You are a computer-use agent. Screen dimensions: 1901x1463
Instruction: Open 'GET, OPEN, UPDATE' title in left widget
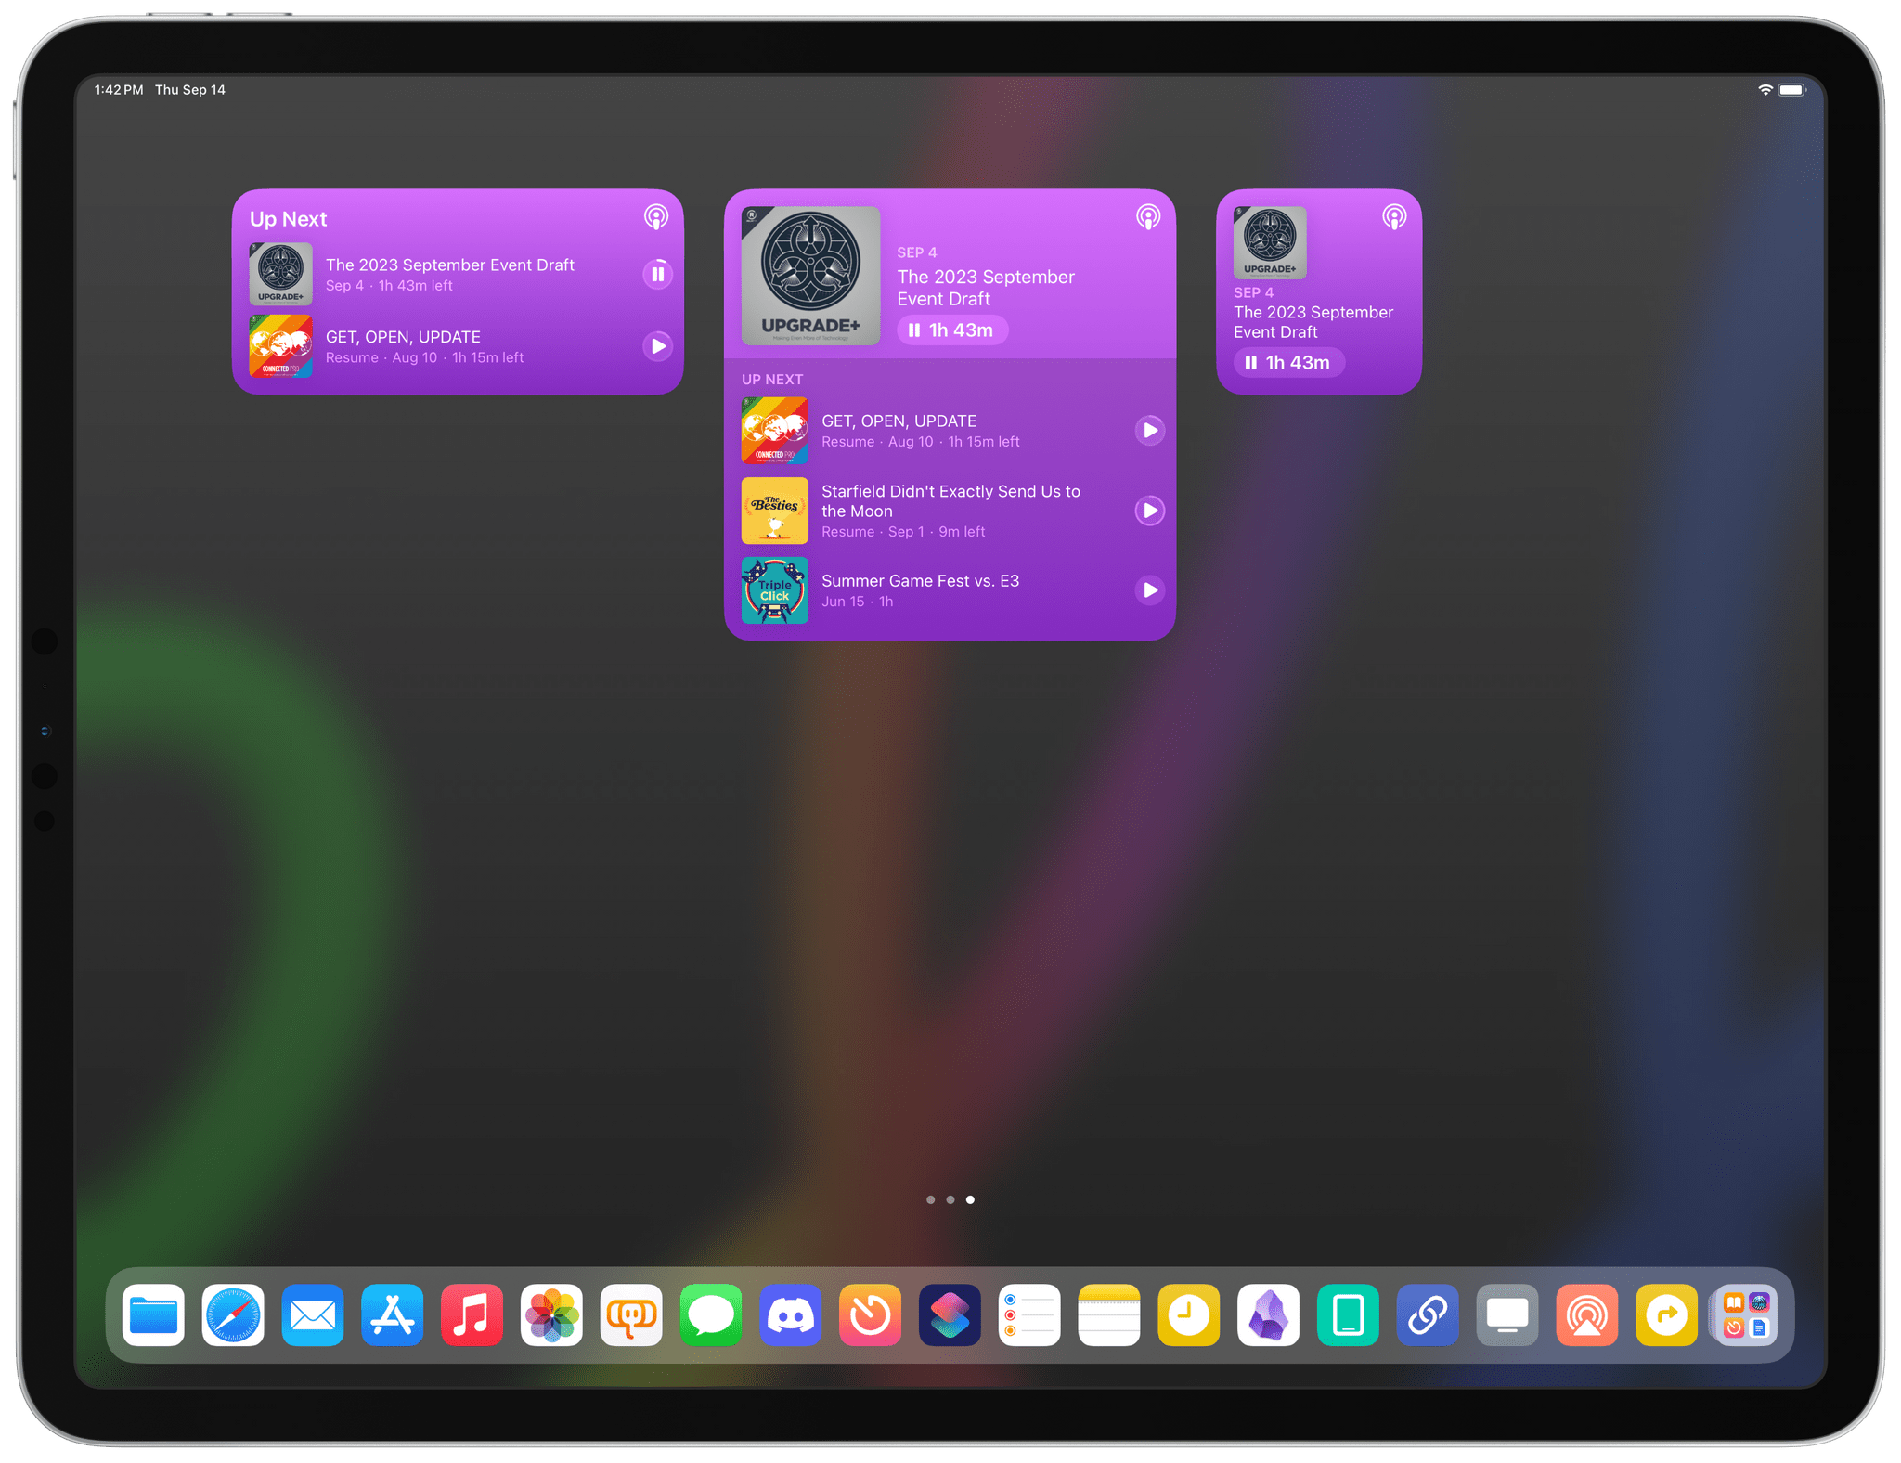[x=403, y=337]
